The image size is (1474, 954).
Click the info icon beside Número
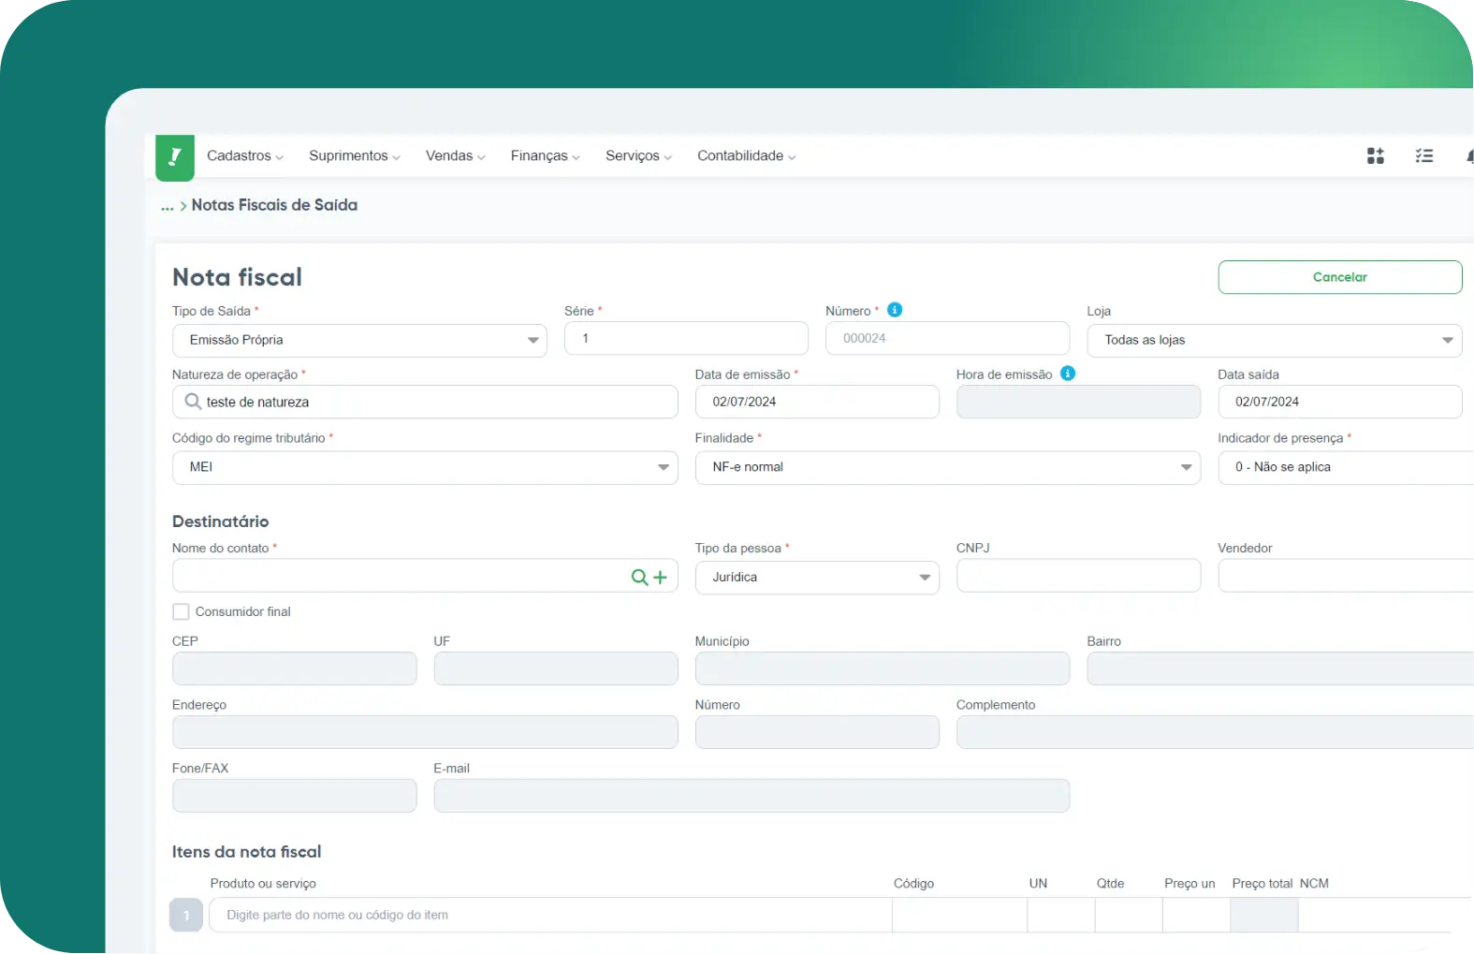(x=895, y=310)
